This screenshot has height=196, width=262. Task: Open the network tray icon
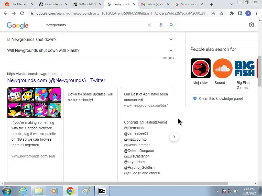click(230, 191)
